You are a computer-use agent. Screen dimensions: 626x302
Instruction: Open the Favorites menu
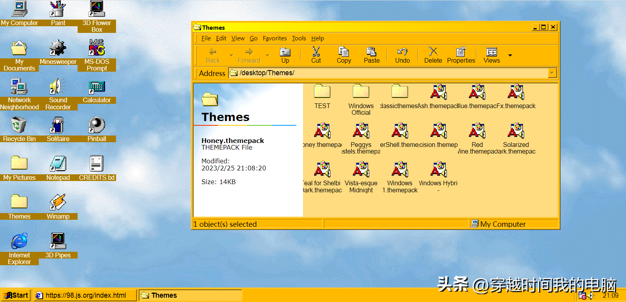[275, 38]
